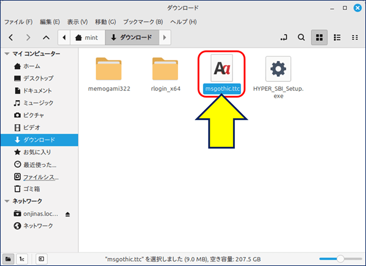Select ダウンロード in the sidebar

pos(39,140)
